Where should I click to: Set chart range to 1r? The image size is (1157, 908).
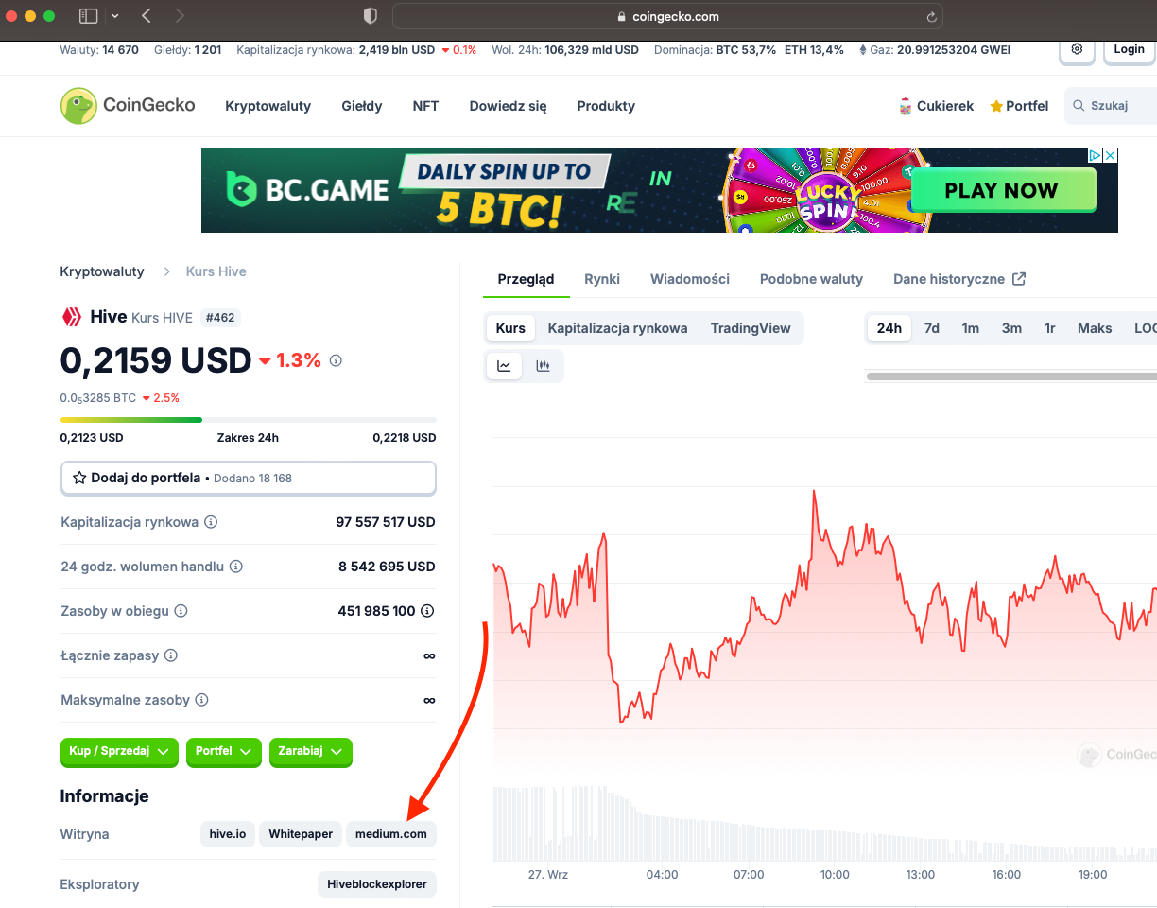(x=1050, y=328)
